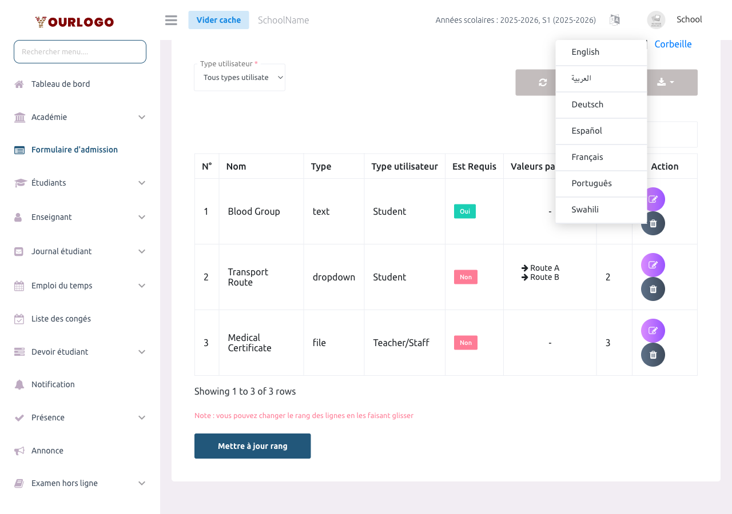The image size is (732, 514).
Task: Click the hamburger menu toggle icon
Action: pyautogui.click(x=171, y=20)
